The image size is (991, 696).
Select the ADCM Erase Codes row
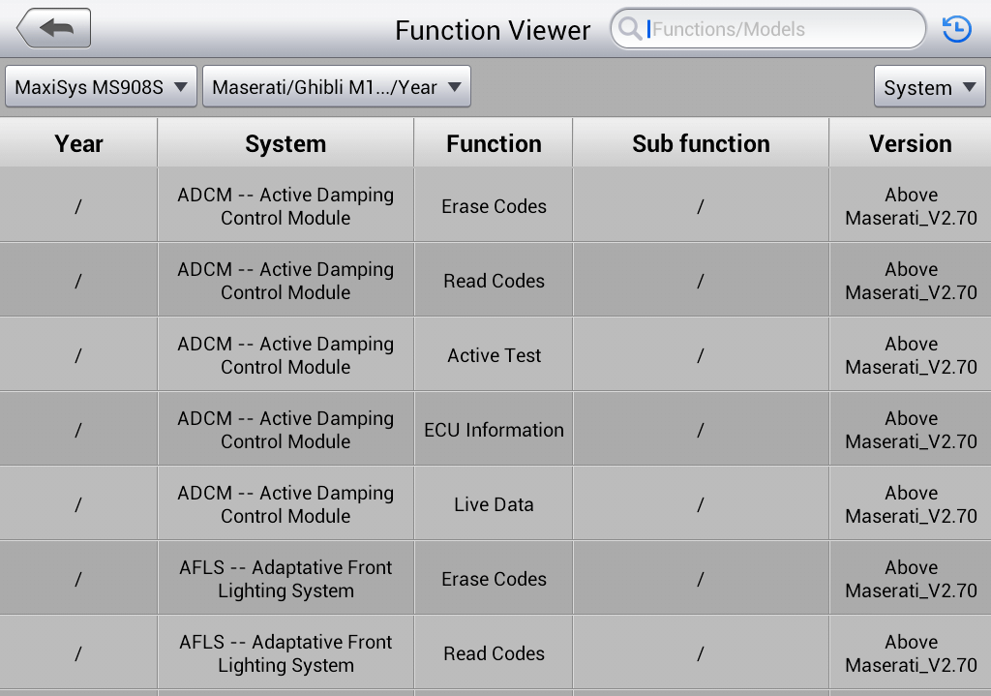tap(495, 205)
